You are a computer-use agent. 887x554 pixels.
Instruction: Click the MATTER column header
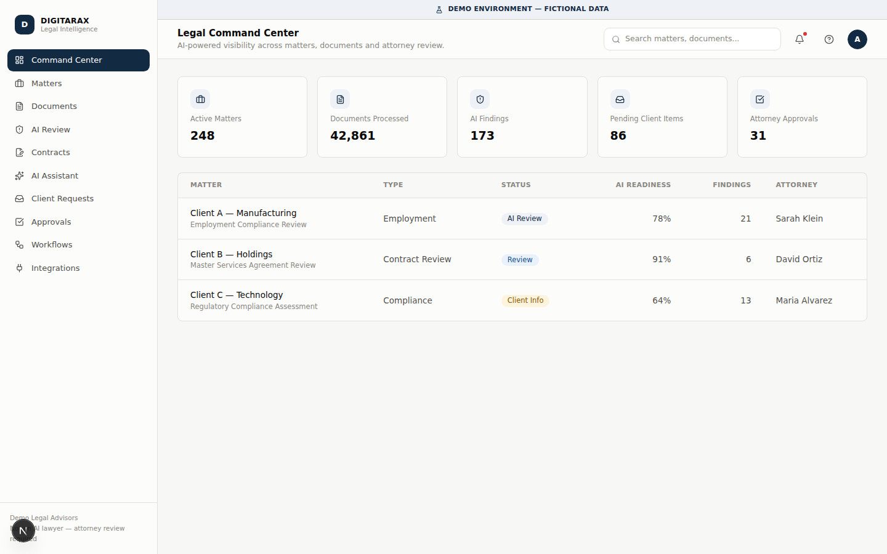click(x=206, y=185)
